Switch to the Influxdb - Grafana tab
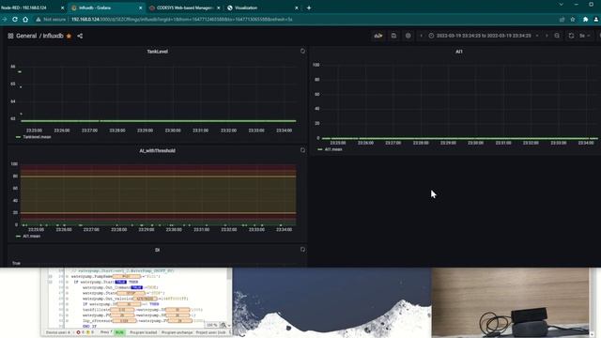This screenshot has width=601, height=338. (106, 8)
